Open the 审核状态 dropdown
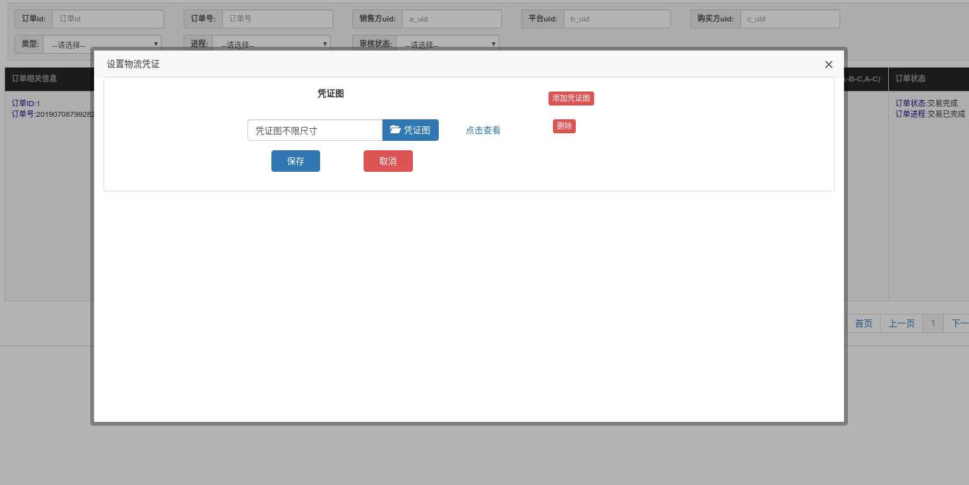Image resolution: width=969 pixels, height=485 pixels. pos(447,43)
